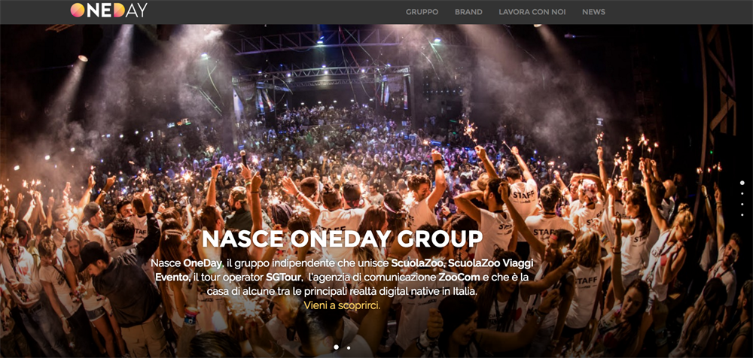
Task: Click the pink gradient circle in logo
Action: [x=78, y=10]
